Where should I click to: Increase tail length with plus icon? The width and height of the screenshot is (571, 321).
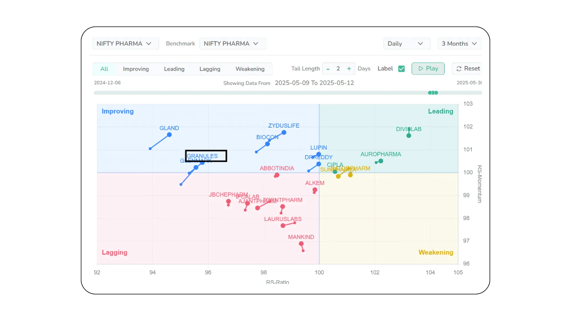click(x=349, y=69)
